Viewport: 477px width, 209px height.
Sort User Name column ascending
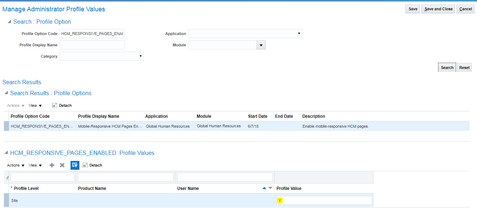tap(264, 188)
